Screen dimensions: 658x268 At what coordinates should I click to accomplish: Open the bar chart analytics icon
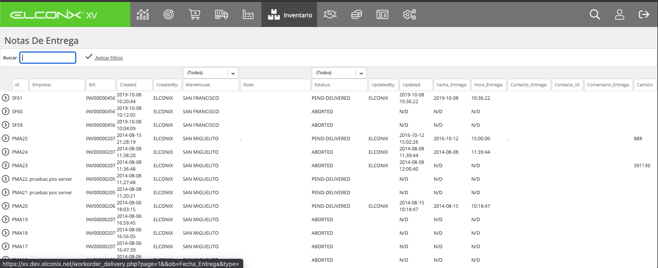(143, 14)
